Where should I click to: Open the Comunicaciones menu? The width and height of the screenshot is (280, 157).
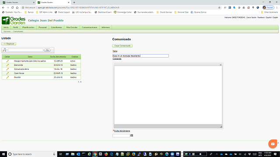(89, 27)
